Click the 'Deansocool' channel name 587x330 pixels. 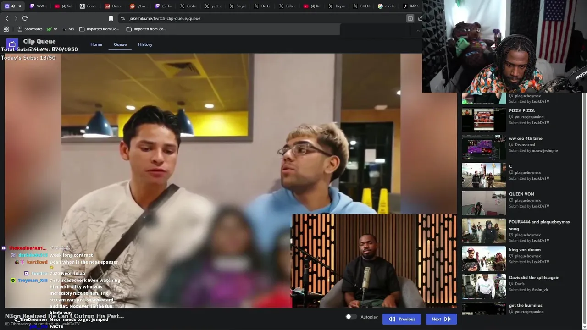click(525, 145)
